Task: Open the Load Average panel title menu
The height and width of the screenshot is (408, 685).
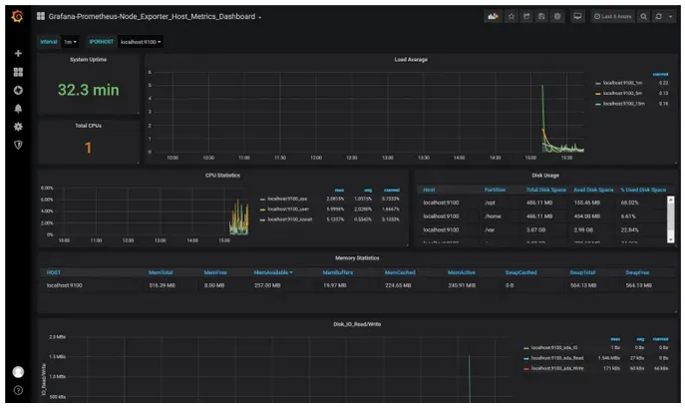Action: click(411, 60)
